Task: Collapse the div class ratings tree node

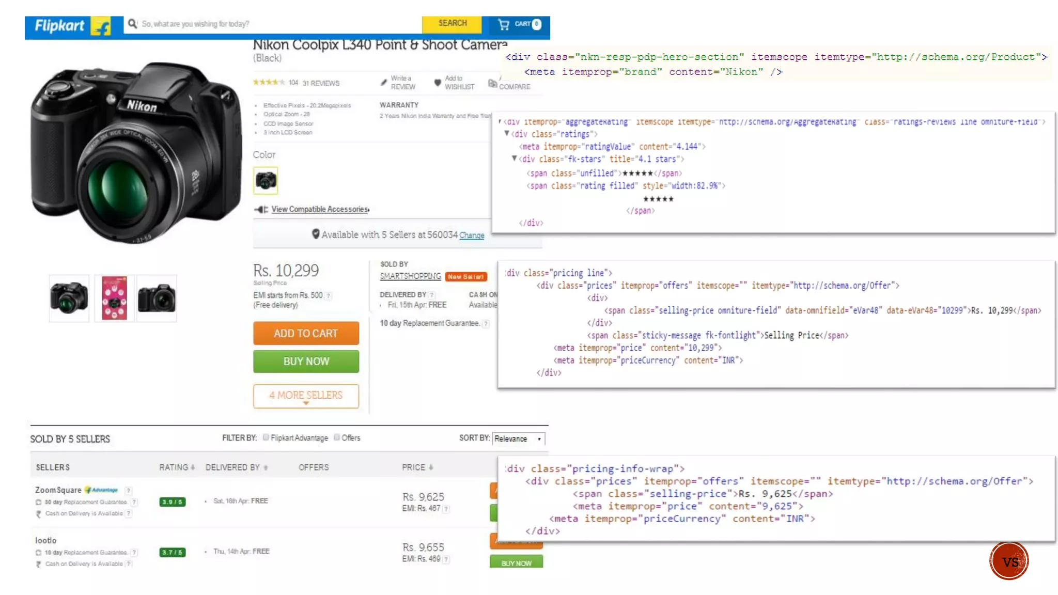Action: (x=507, y=134)
